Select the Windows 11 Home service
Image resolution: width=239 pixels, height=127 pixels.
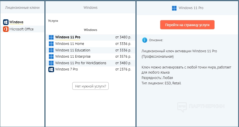[x=69, y=44]
